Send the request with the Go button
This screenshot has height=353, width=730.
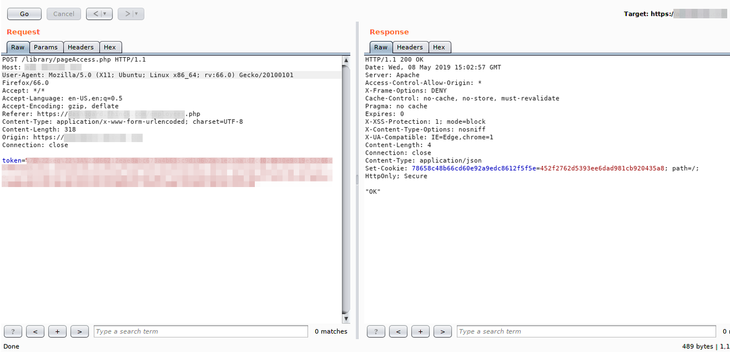click(x=24, y=14)
